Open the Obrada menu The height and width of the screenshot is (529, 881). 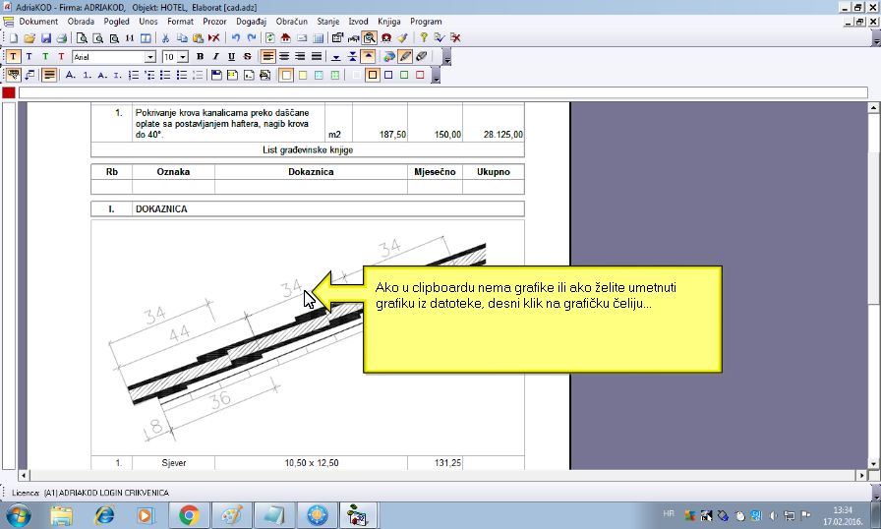point(81,22)
